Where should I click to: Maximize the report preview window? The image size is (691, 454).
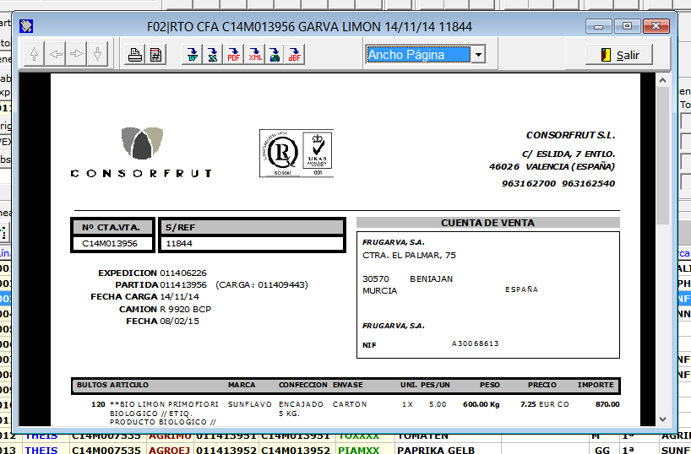pos(628,26)
